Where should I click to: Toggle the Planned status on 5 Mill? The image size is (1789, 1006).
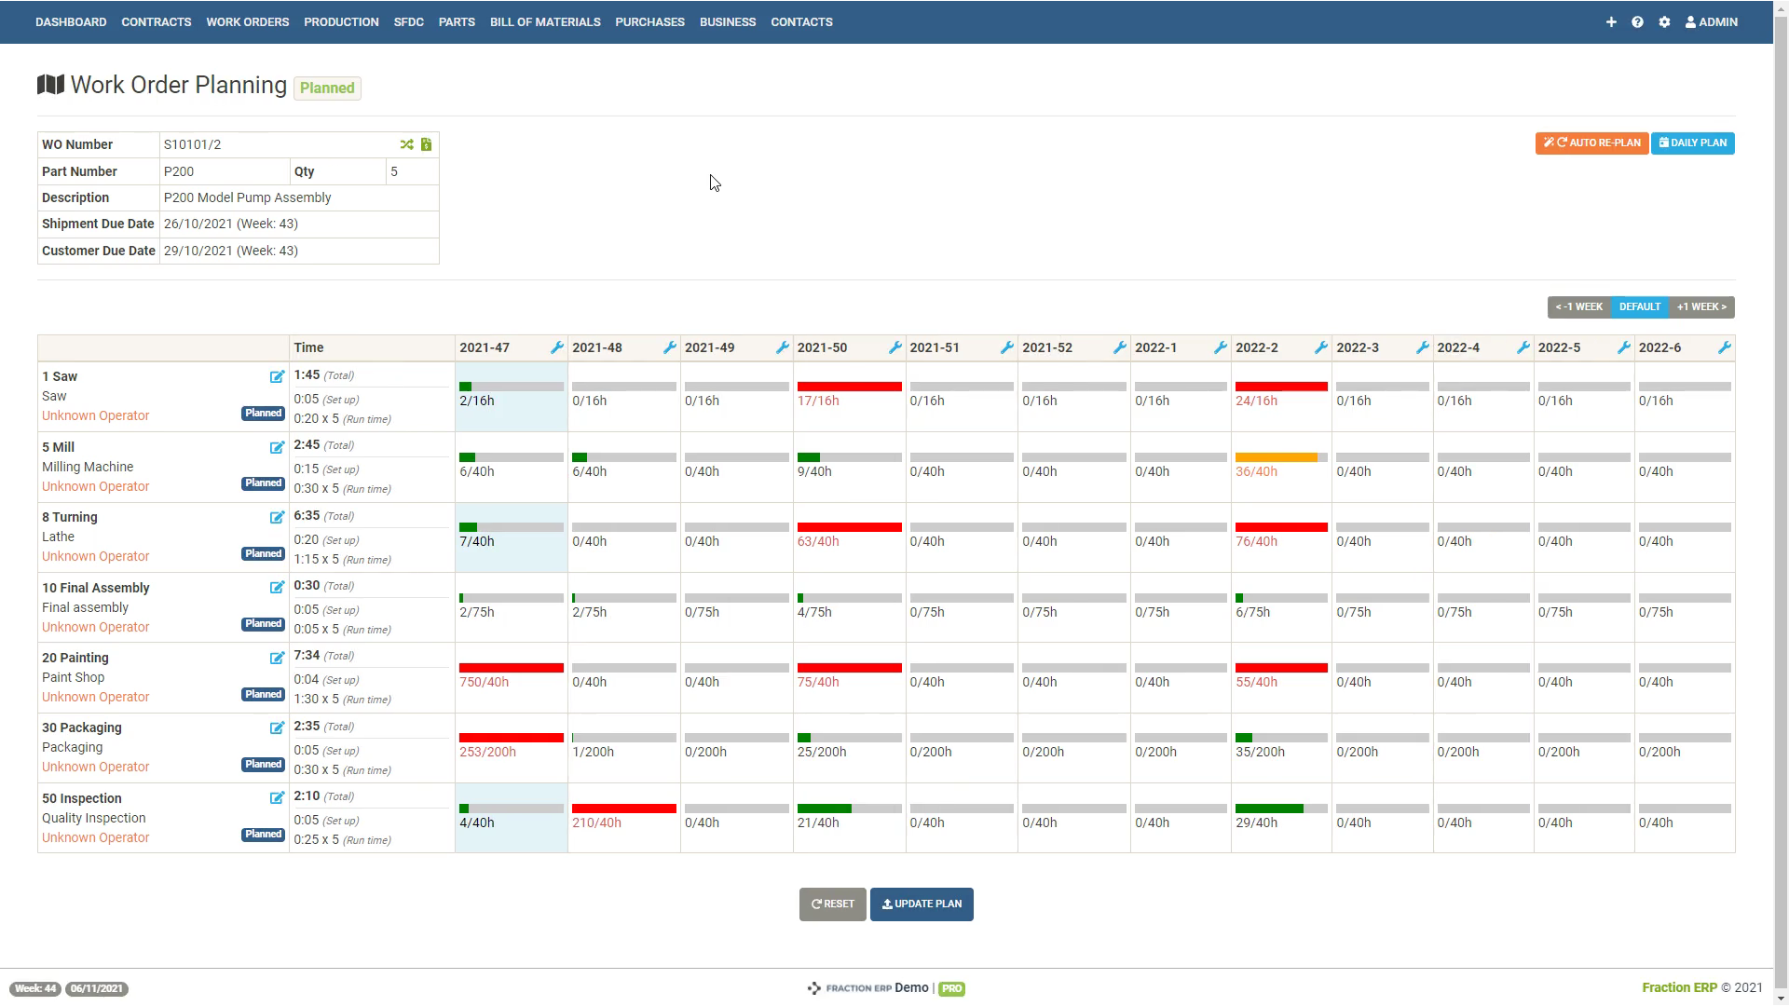coord(263,483)
